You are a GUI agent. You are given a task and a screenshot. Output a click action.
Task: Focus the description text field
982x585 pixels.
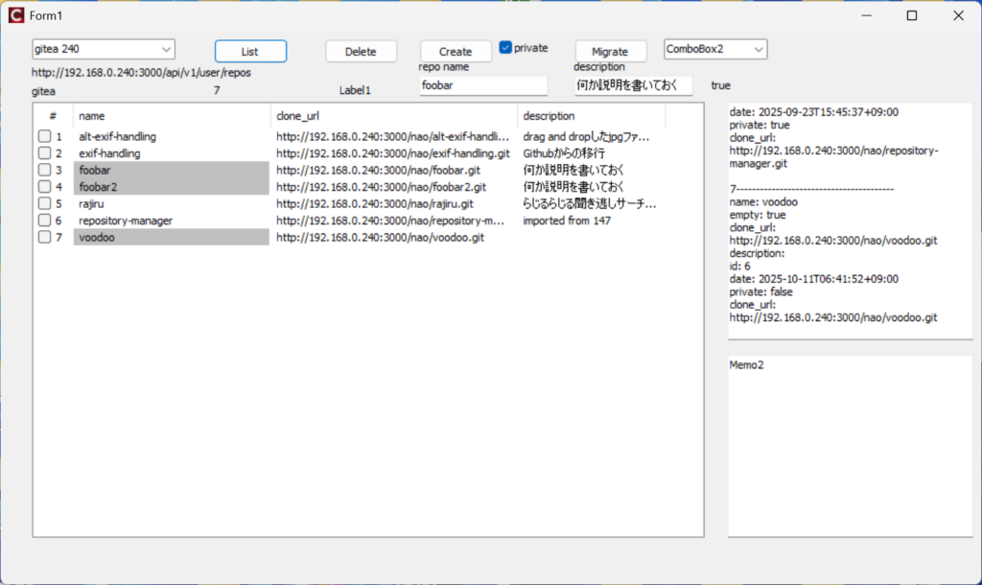633,85
